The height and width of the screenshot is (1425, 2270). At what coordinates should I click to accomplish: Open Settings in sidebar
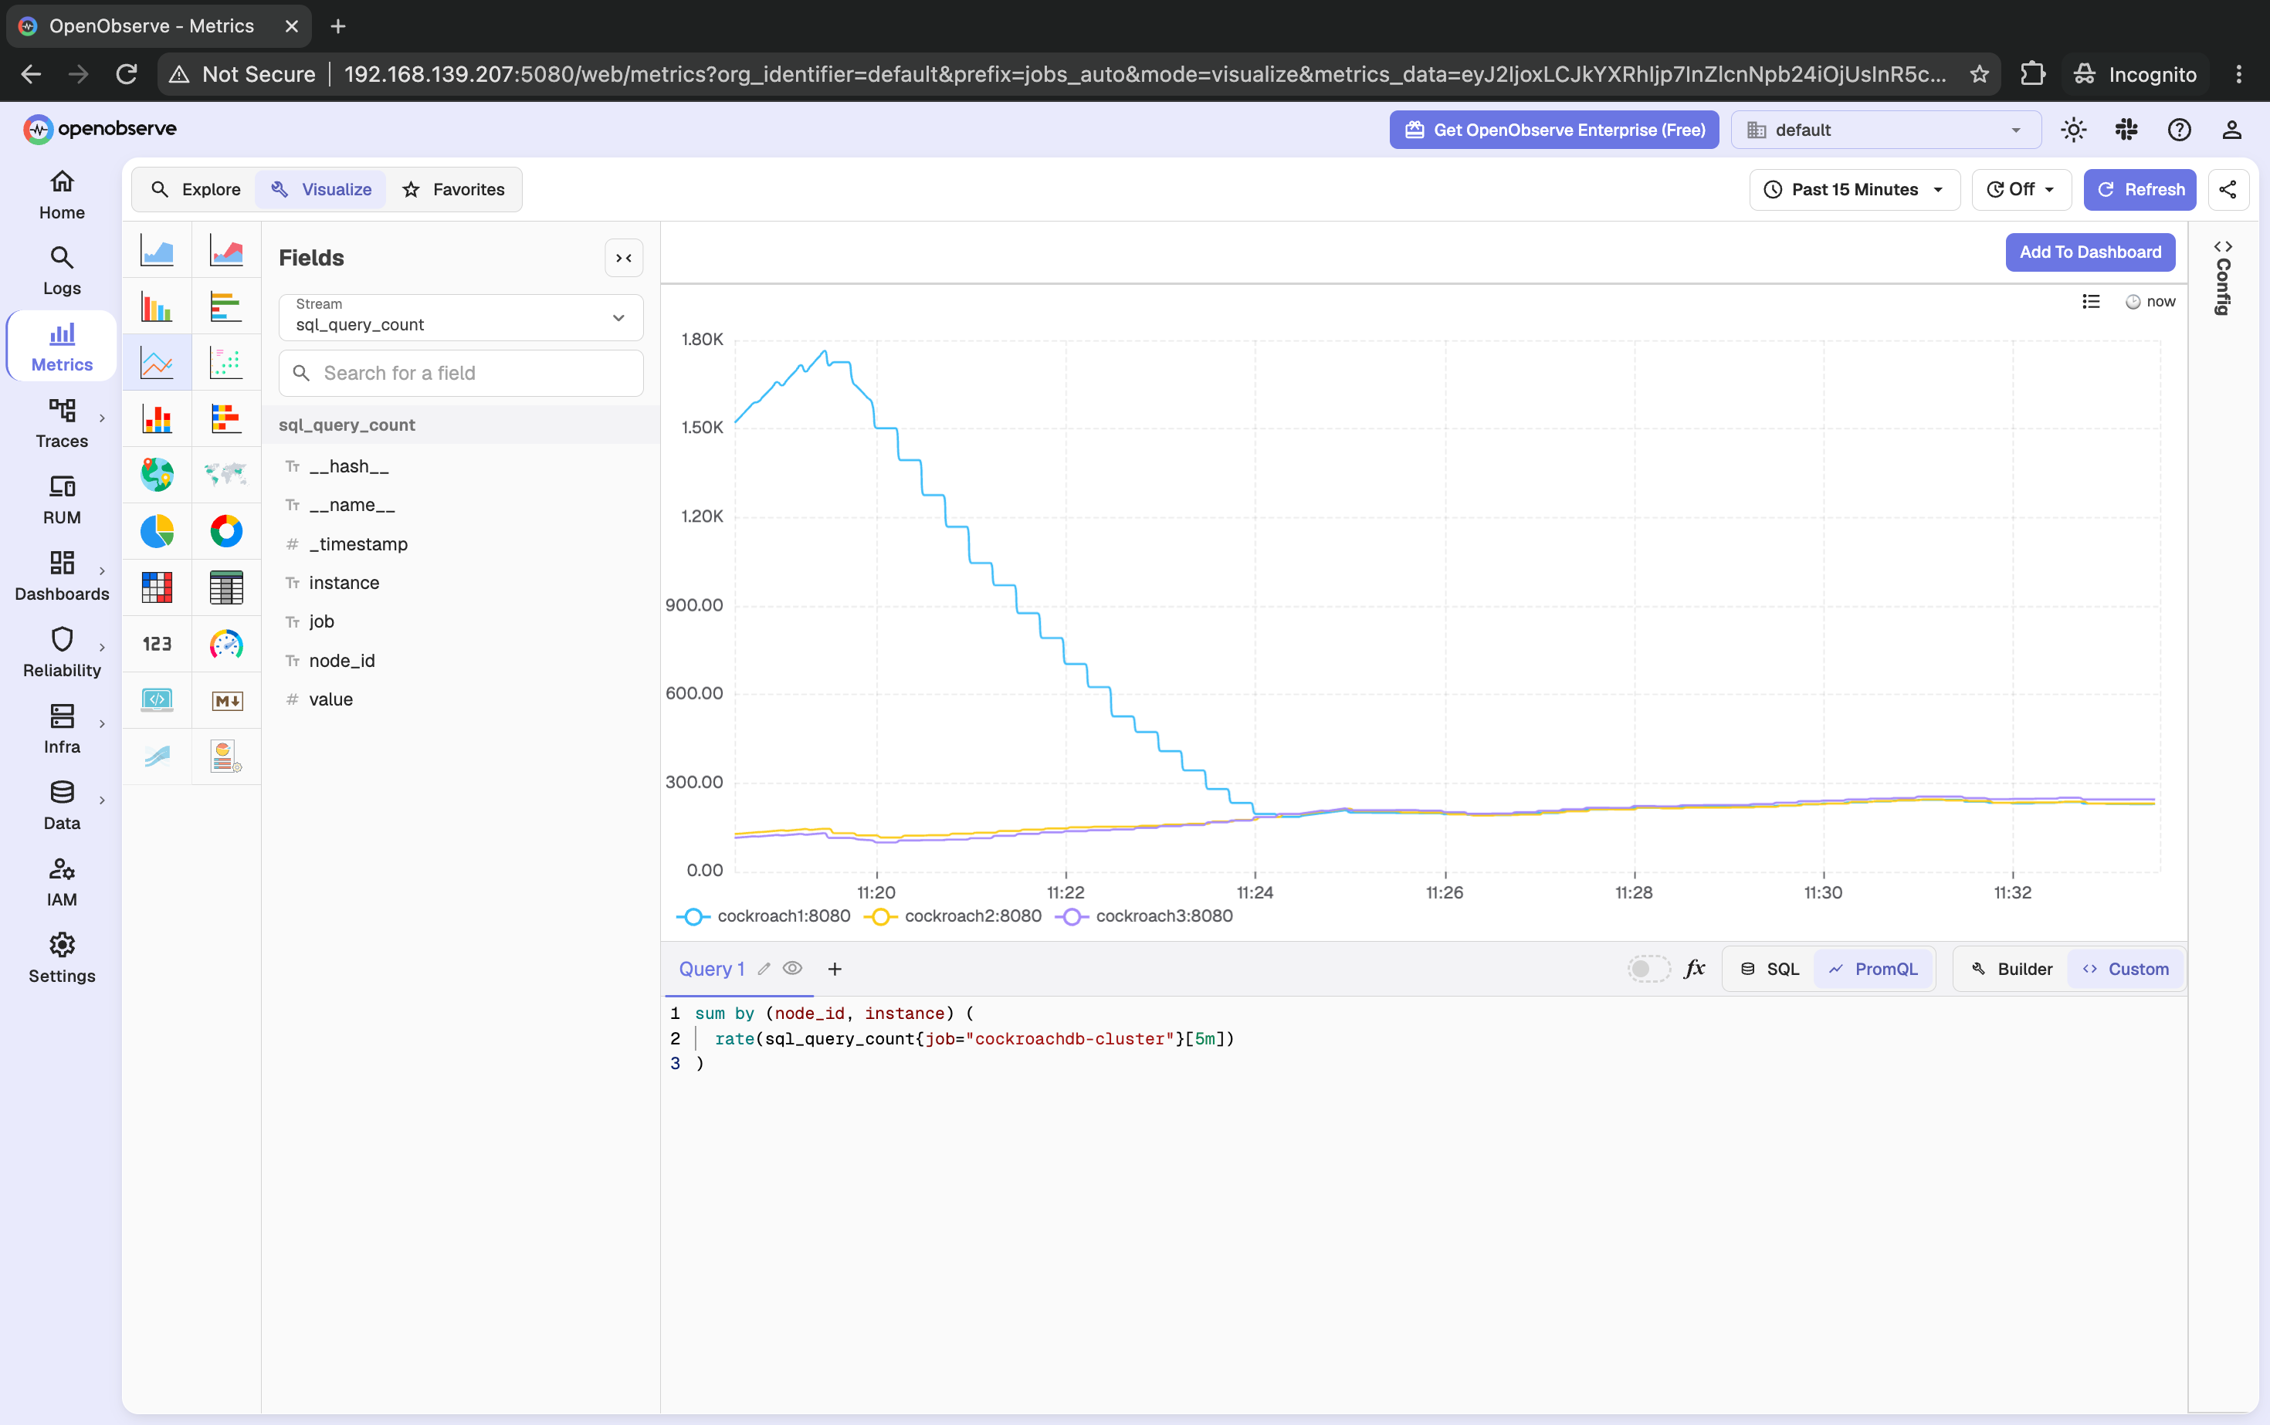pos(63,959)
